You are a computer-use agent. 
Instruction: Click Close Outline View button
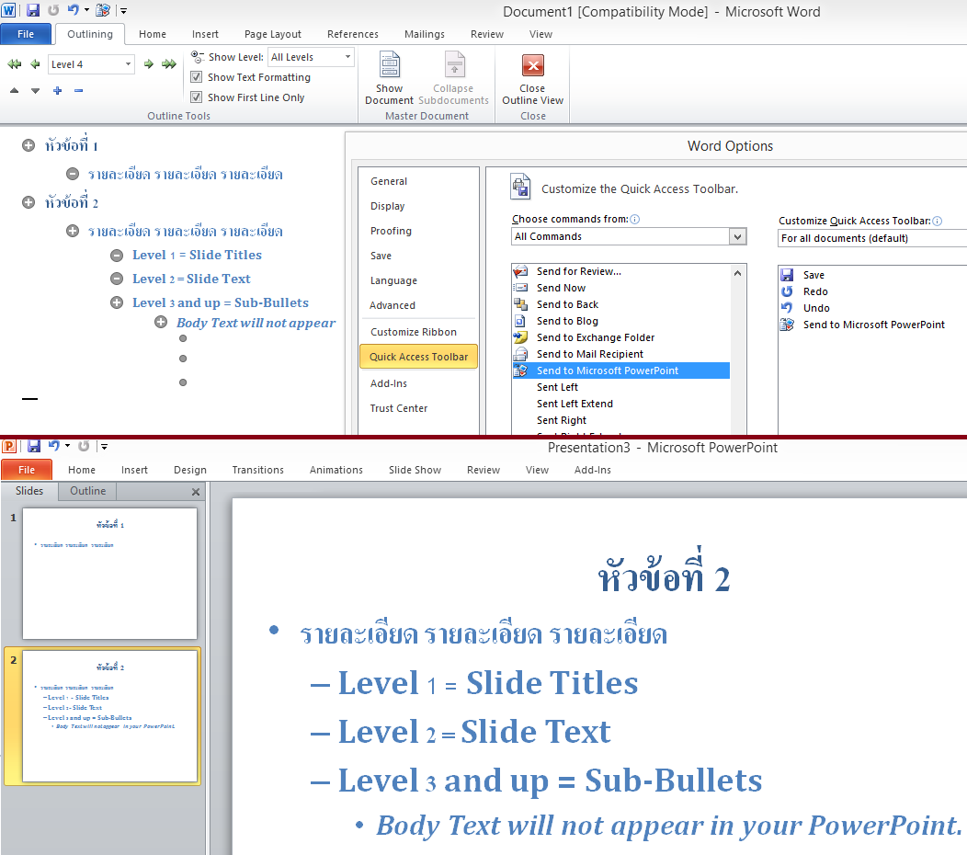(532, 78)
